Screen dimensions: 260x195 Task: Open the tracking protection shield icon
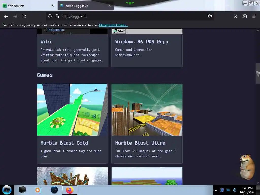click(x=50, y=17)
